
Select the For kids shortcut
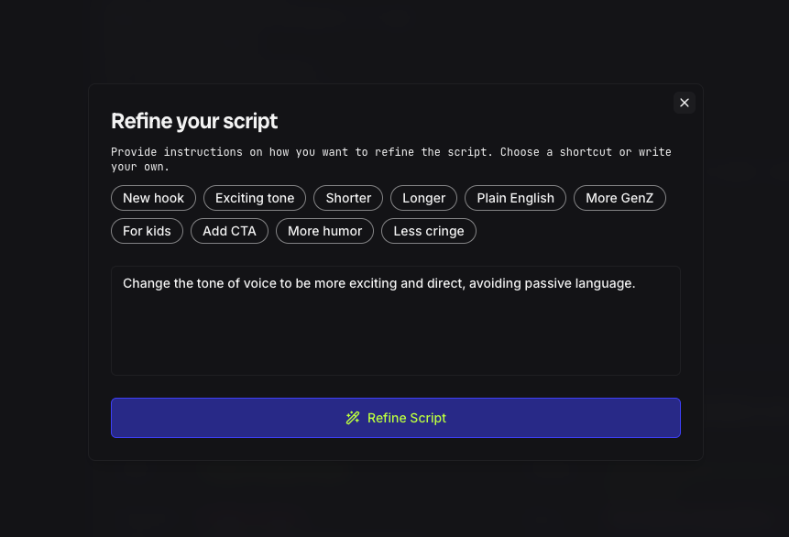pyautogui.click(x=147, y=231)
